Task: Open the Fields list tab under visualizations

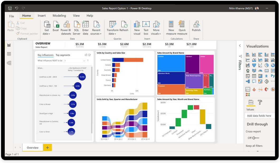Action: pos(251,102)
